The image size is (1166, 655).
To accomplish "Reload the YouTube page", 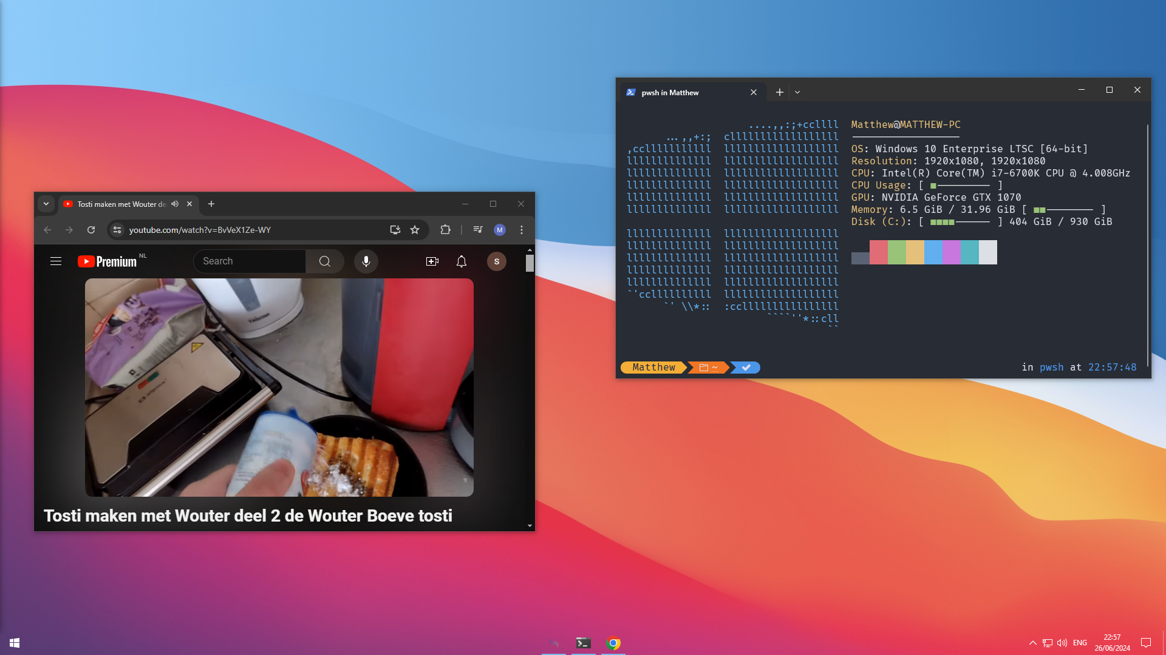I will point(91,230).
